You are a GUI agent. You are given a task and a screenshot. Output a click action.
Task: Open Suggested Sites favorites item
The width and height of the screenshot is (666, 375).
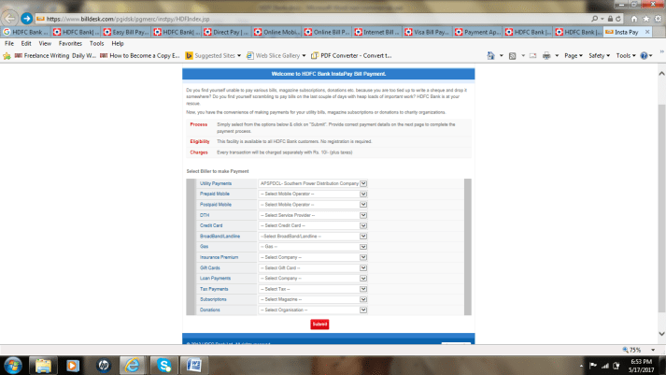pos(213,56)
